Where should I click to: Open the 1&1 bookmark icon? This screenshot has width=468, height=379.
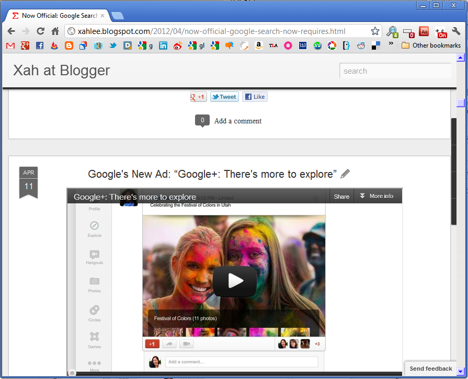pyautogui.click(x=302, y=45)
